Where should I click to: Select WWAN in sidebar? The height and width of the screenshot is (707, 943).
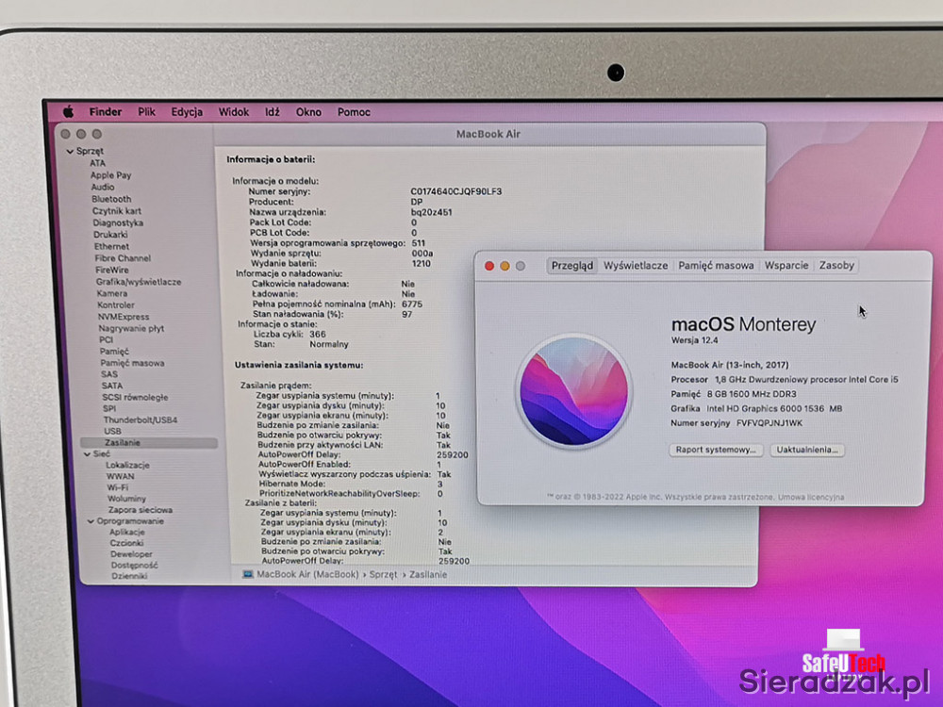[x=121, y=476]
